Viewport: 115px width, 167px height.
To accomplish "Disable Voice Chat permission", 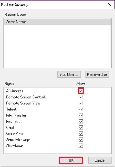I will click(x=81, y=133).
